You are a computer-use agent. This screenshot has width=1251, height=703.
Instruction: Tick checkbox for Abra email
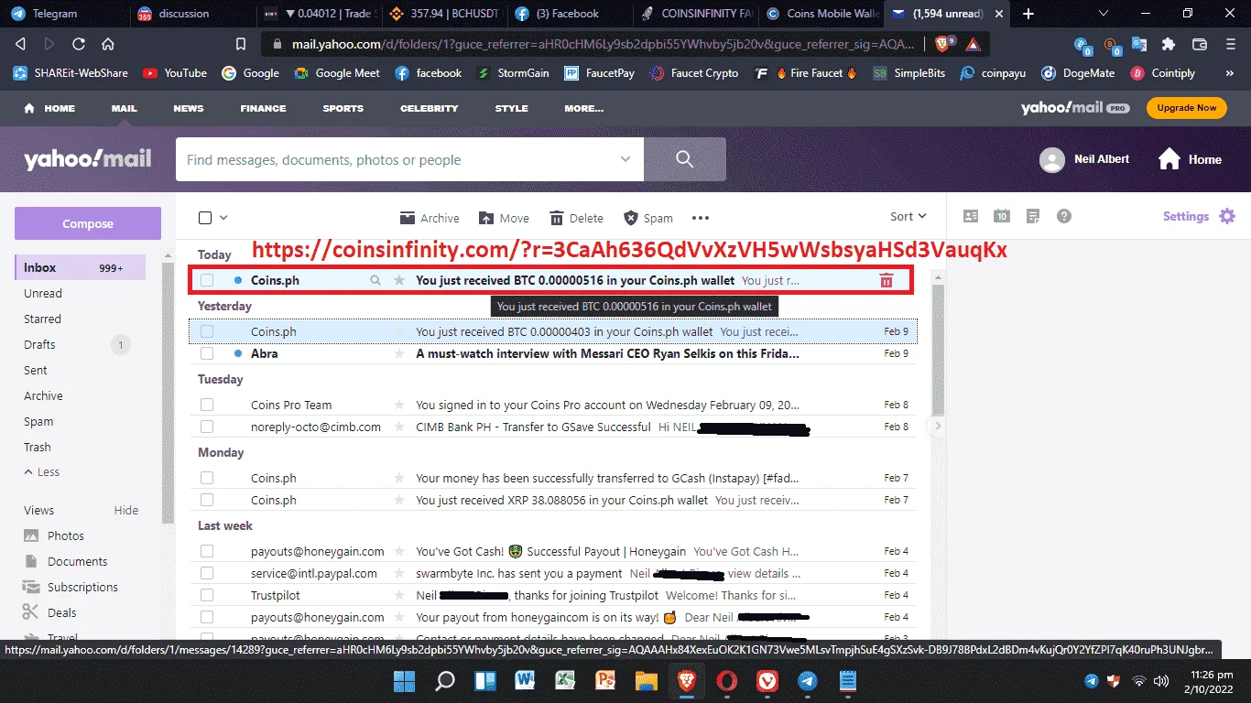tap(207, 353)
